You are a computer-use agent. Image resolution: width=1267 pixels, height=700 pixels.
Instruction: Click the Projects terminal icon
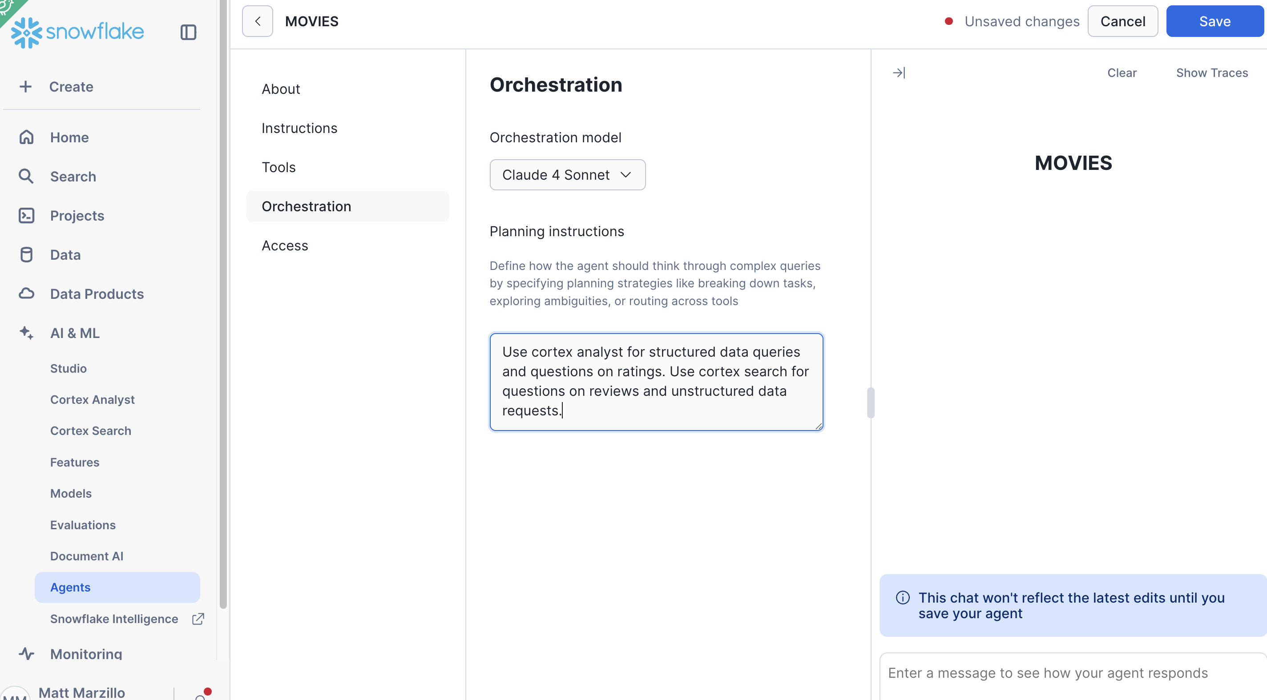pos(27,215)
